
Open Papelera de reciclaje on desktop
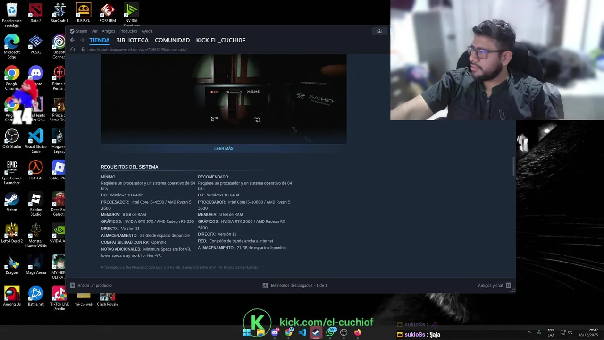[x=12, y=15]
